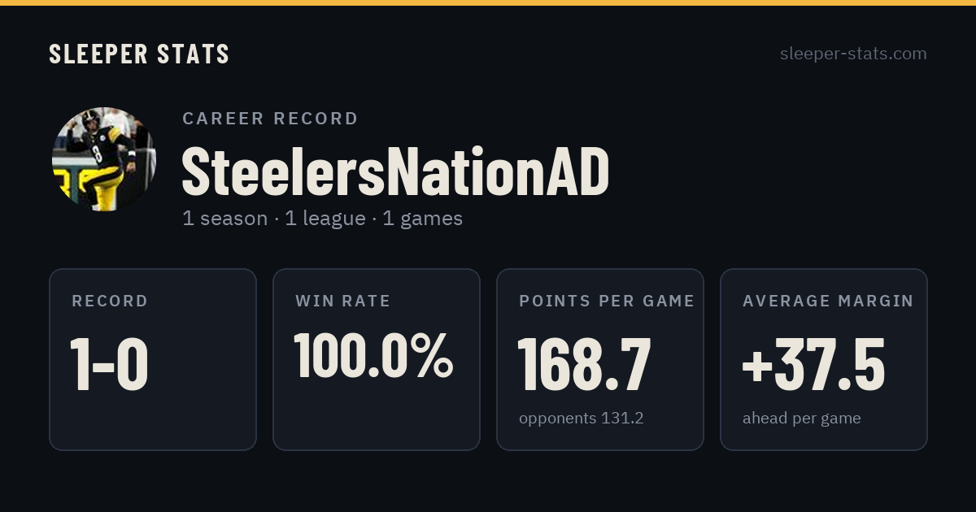Click the Points Per Game title label
Screen dimensions: 976x512
[607, 302]
